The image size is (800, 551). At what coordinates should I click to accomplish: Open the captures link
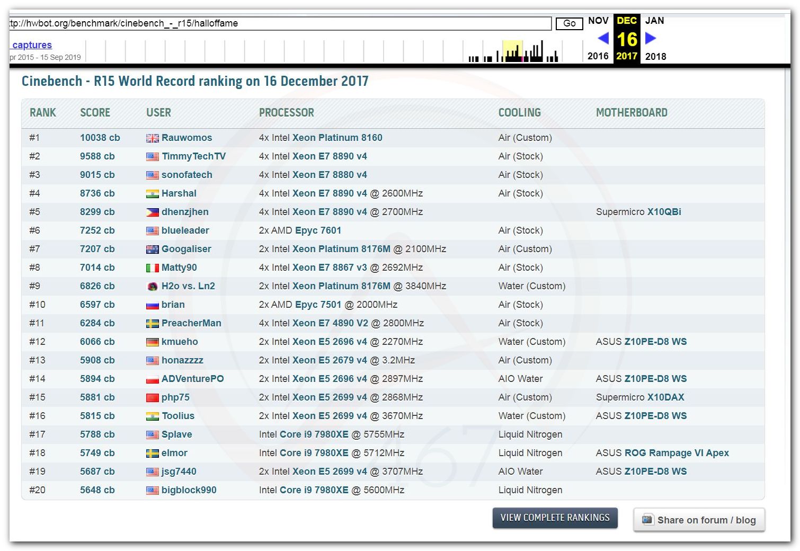click(32, 45)
